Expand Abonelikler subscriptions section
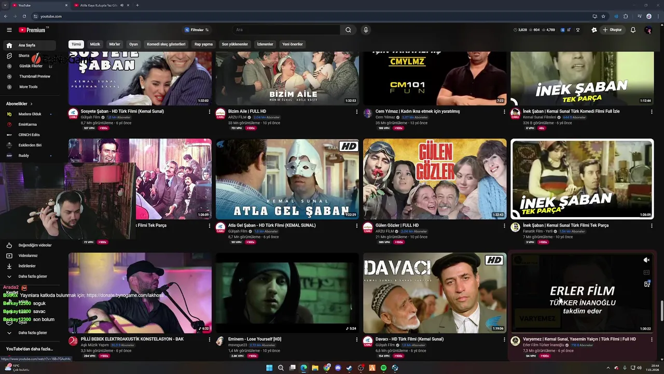664x374 pixels. click(x=20, y=104)
